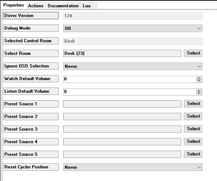Decrease Watch Default Volume with down arrow
The image size is (217, 181).
(199, 81)
